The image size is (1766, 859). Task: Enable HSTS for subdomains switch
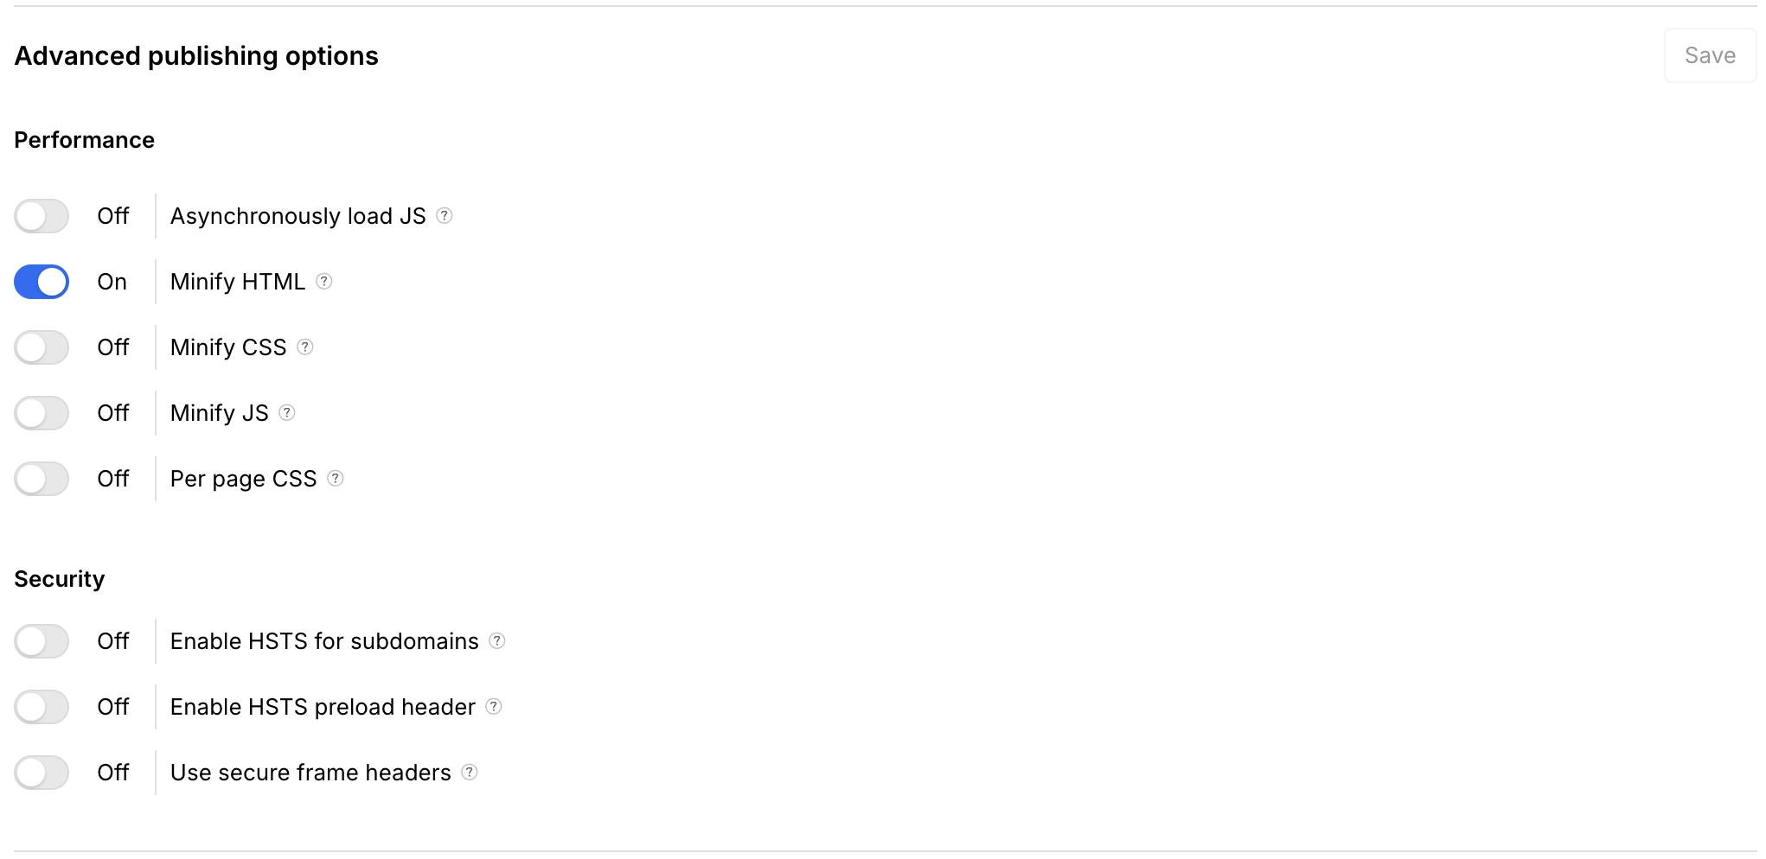(42, 641)
